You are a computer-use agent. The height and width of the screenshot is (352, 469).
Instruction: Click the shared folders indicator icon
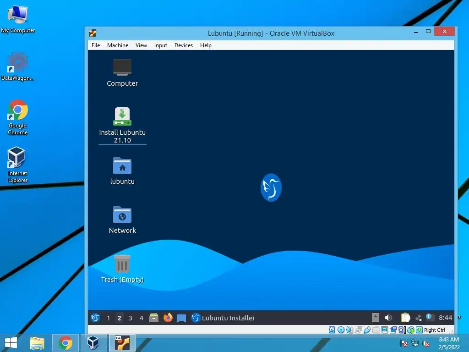pyautogui.click(x=376, y=330)
